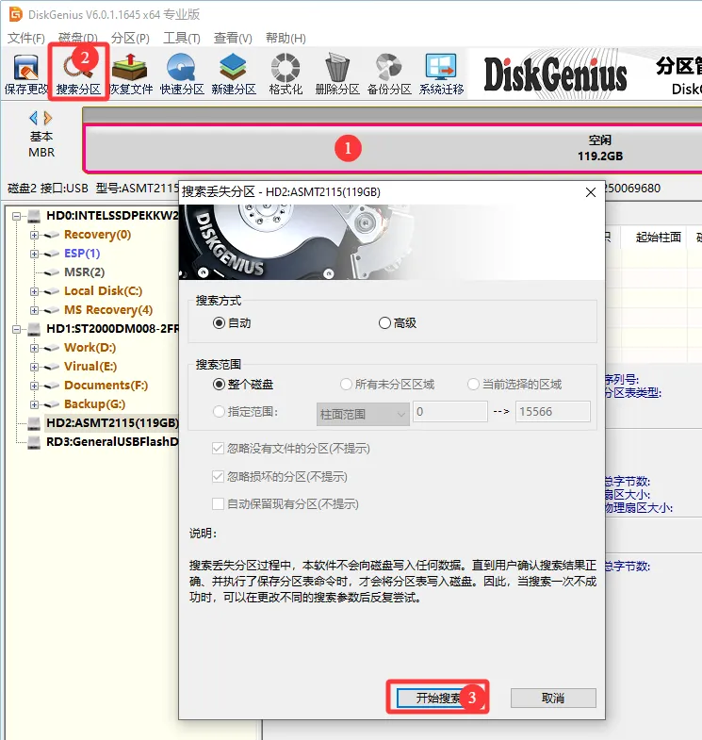Screen dimensions: 702x740
Task: Click the RD3 GeneralUSBFlash disk icon
Action: click(x=34, y=442)
